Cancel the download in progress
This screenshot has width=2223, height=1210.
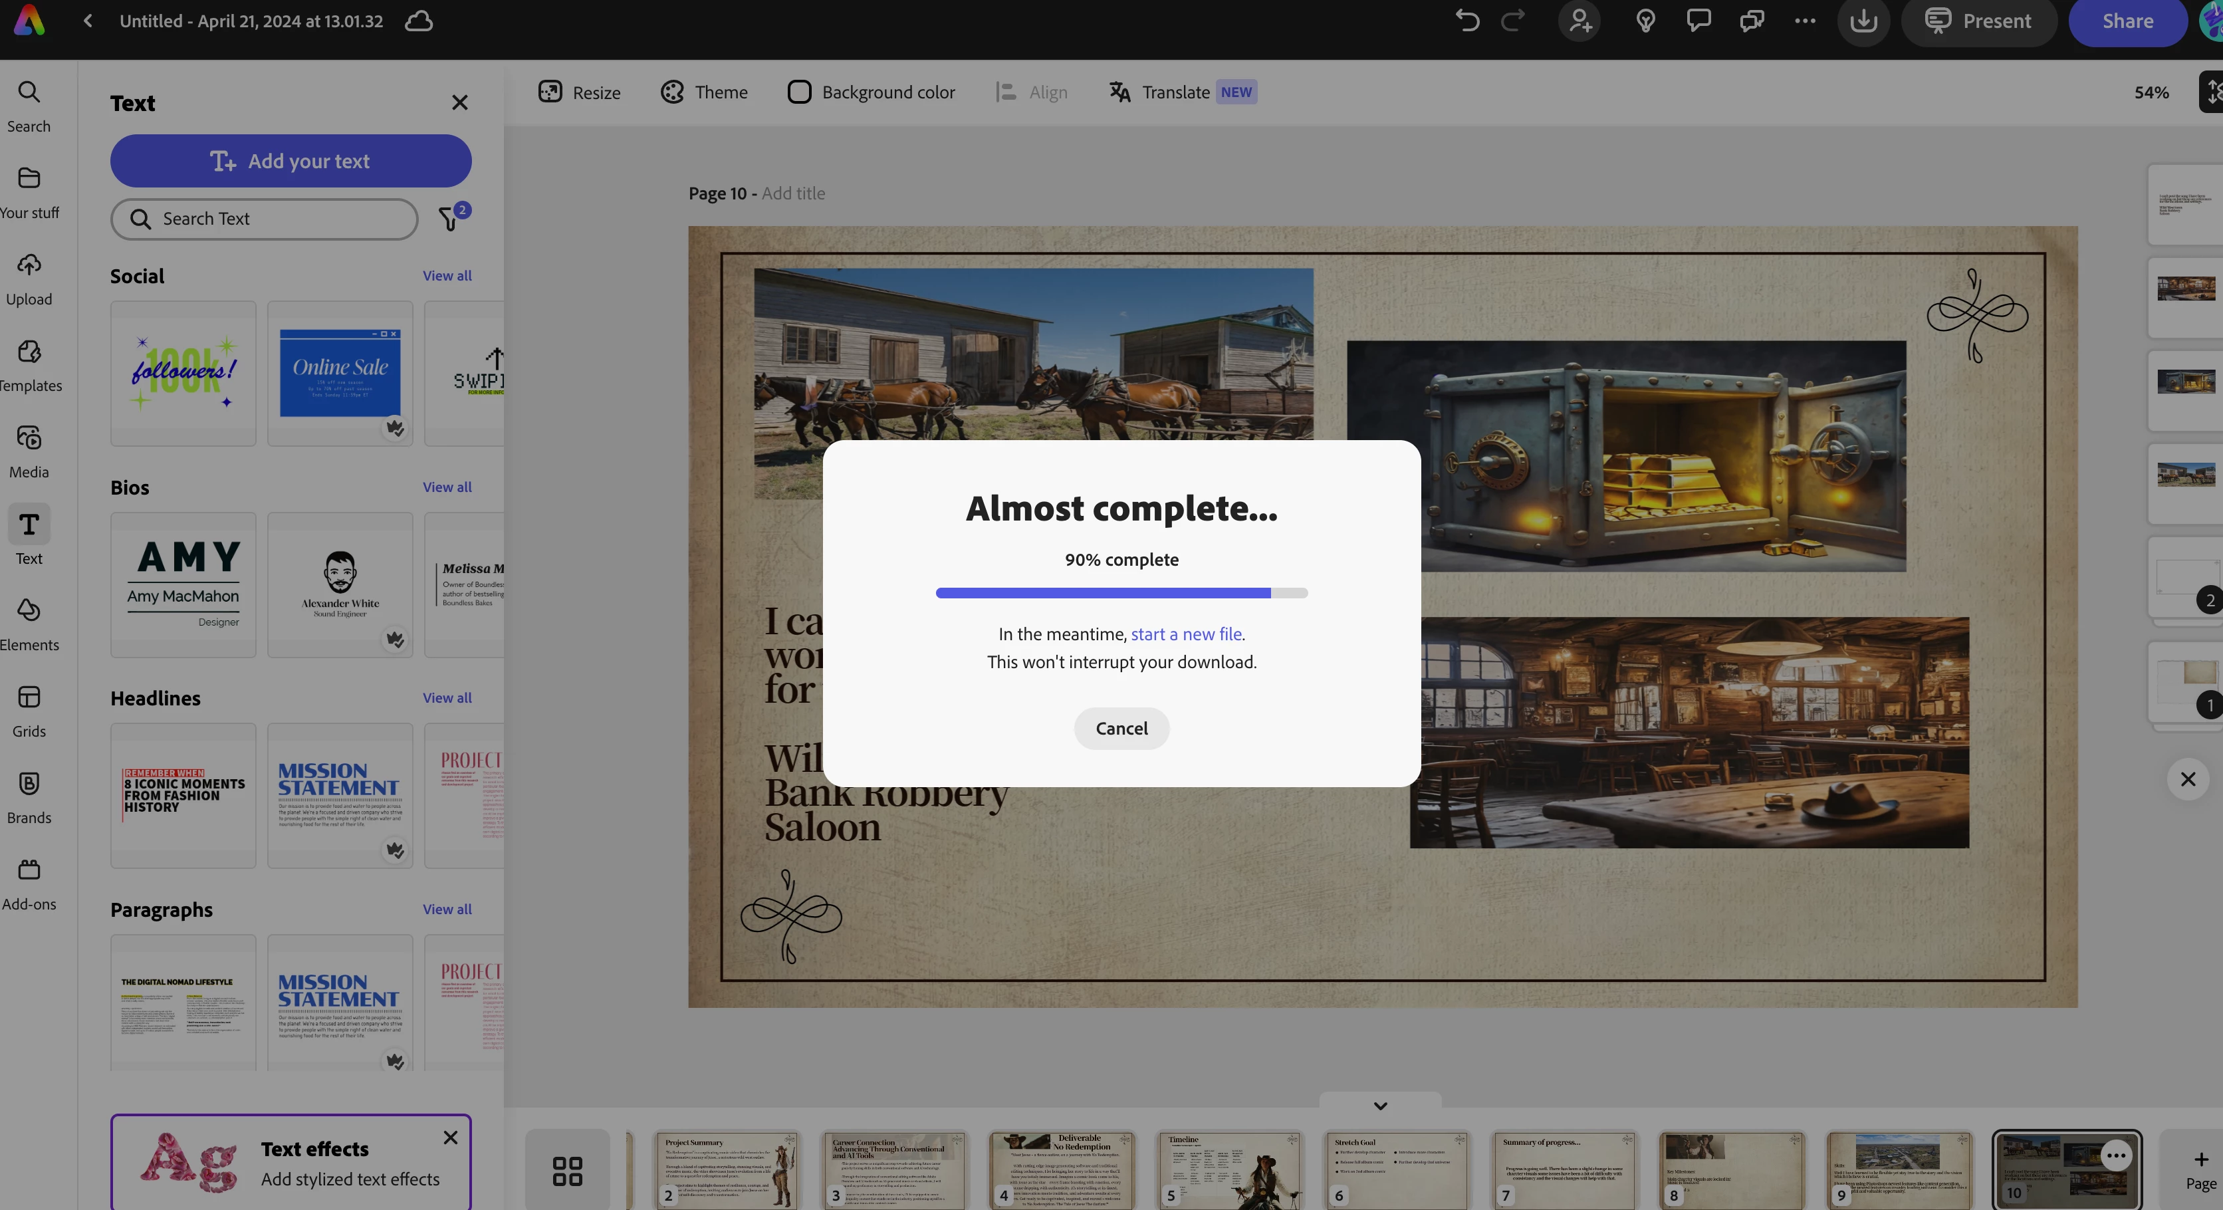[1121, 727]
